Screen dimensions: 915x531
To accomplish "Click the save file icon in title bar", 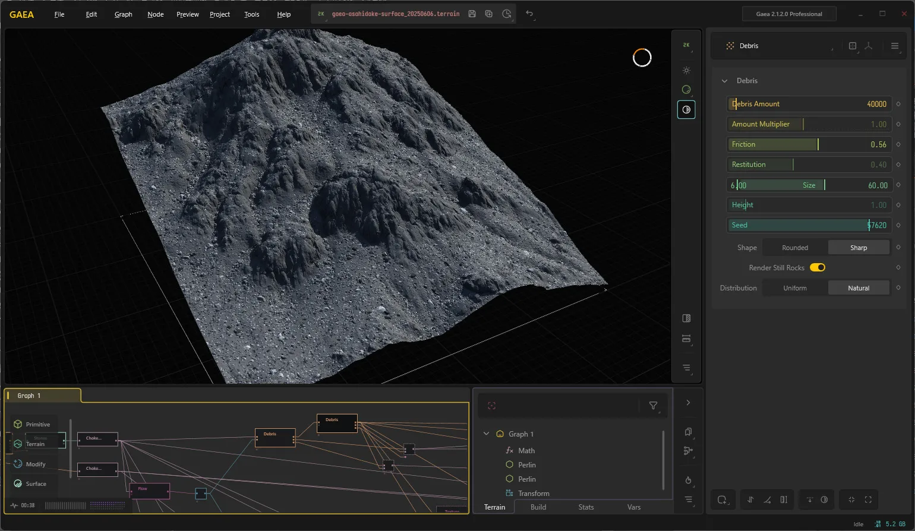I will pos(472,14).
